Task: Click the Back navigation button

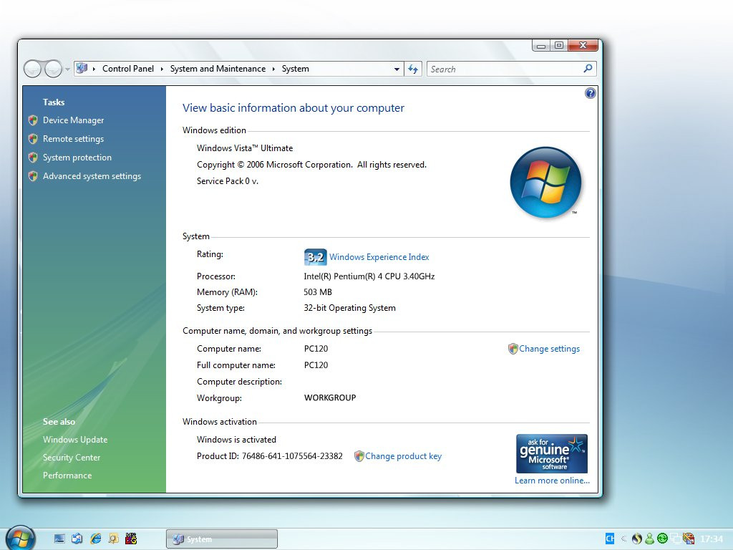Action: [x=33, y=69]
